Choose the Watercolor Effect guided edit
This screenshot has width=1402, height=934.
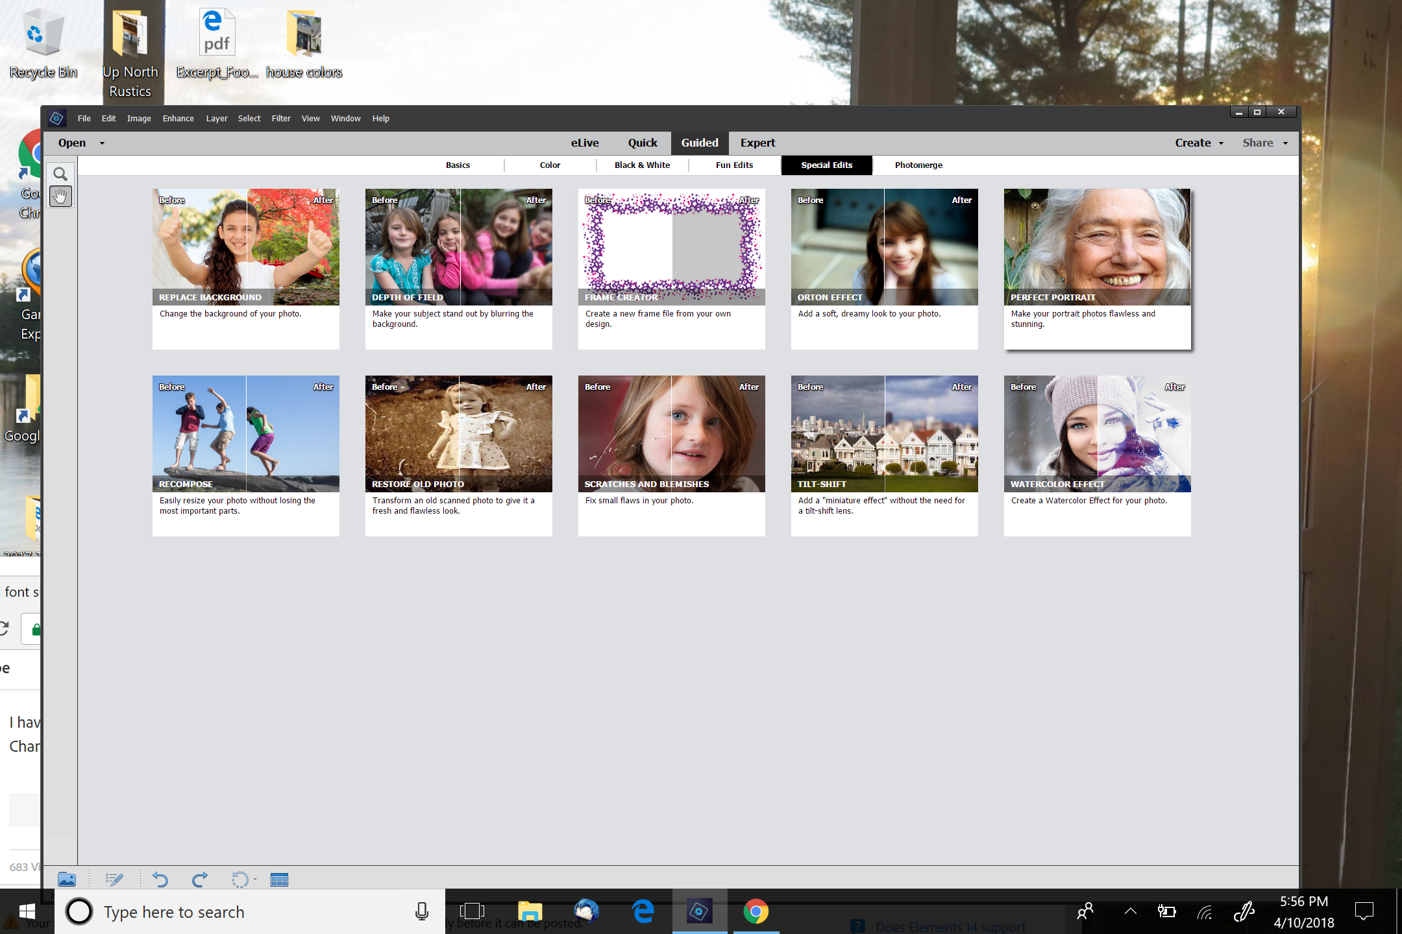point(1098,455)
